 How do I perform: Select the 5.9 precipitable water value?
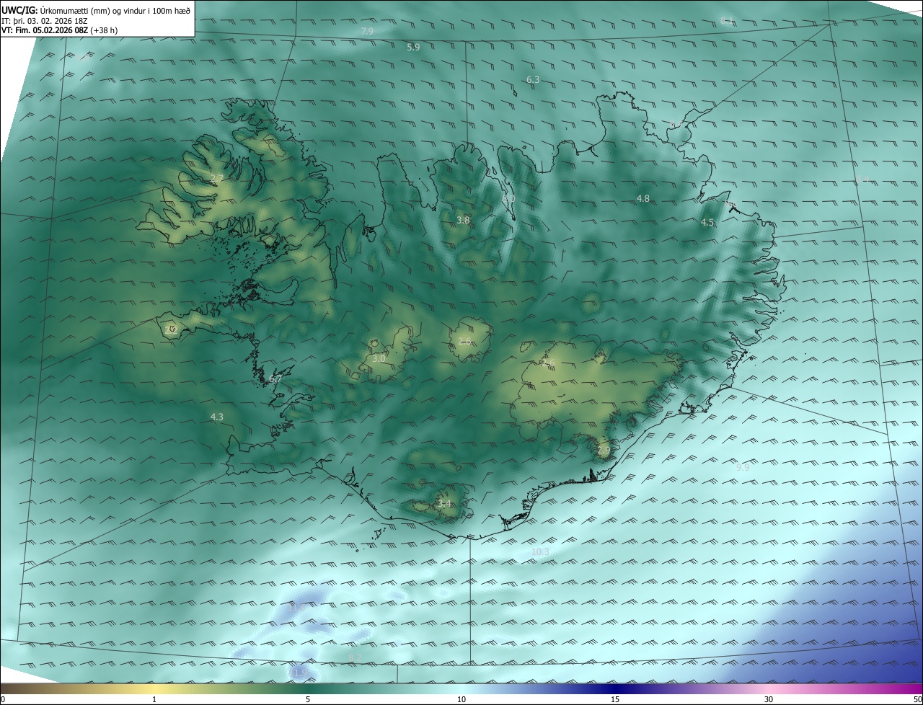(x=413, y=47)
